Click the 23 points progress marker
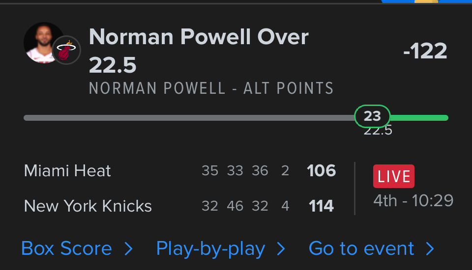Image resolution: width=472 pixels, height=270 pixels. point(372,116)
